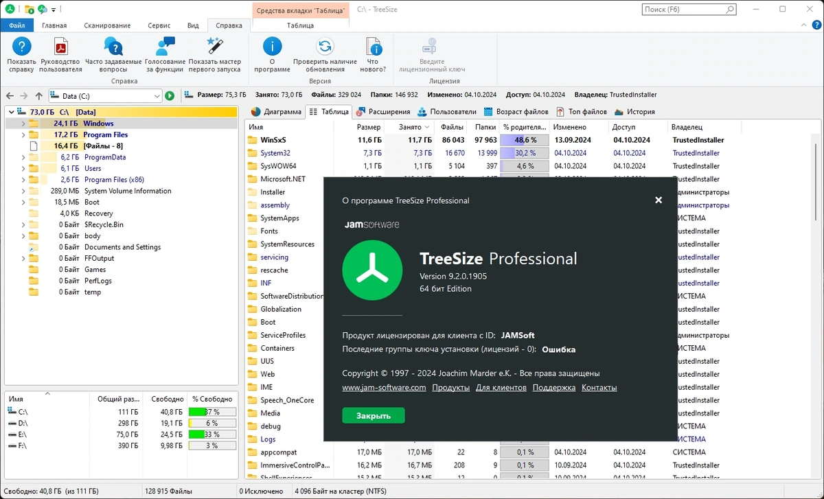Open the User Manual PDF icon
The image size is (824, 499).
(x=60, y=46)
